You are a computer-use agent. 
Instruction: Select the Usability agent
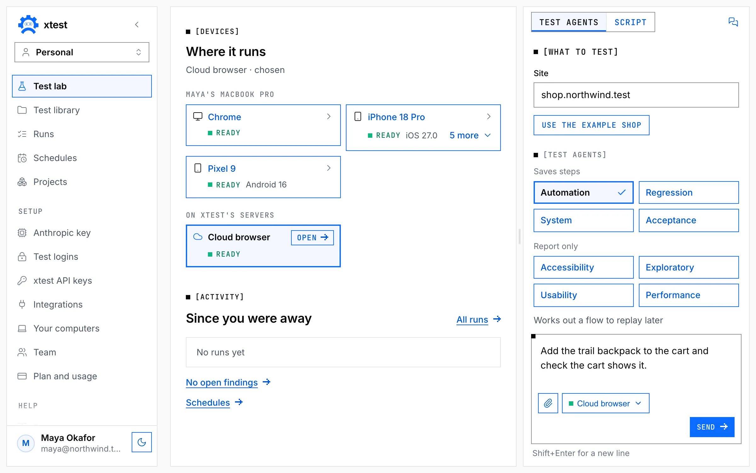point(584,295)
